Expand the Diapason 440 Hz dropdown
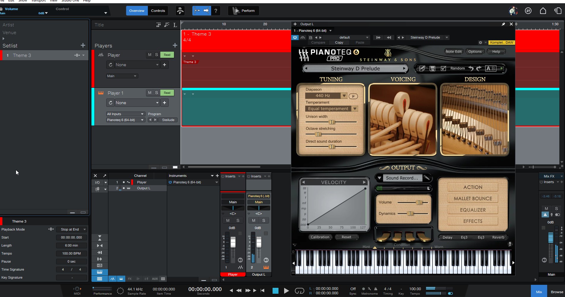 click(344, 96)
